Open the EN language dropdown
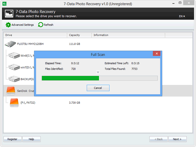 coord(182,16)
